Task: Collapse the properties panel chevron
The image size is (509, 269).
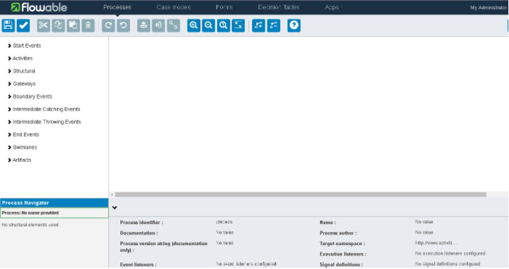Action: [x=115, y=208]
